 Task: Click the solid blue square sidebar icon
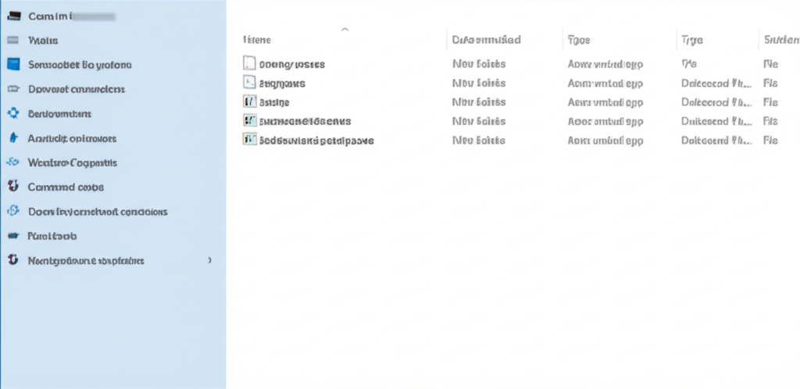[14, 64]
